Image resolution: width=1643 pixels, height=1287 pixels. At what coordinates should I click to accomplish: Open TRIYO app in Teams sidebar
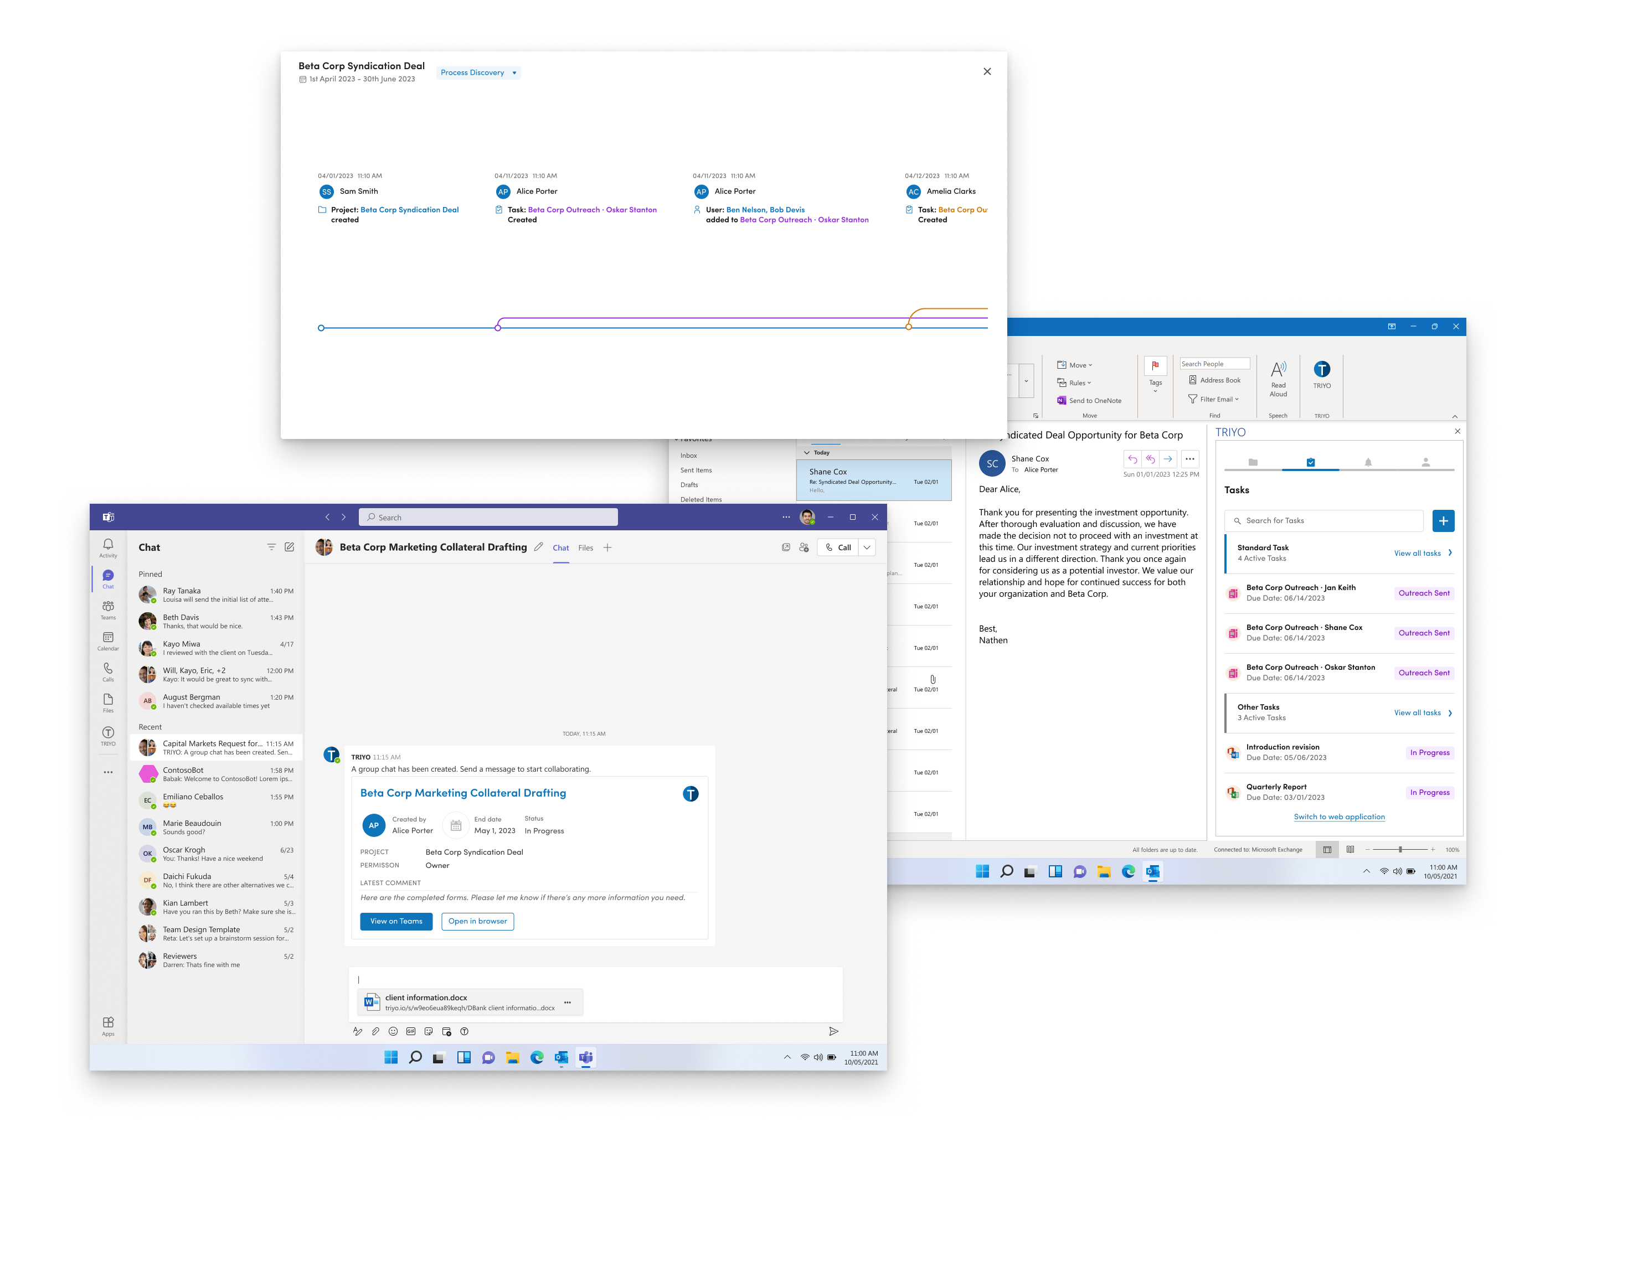108,736
